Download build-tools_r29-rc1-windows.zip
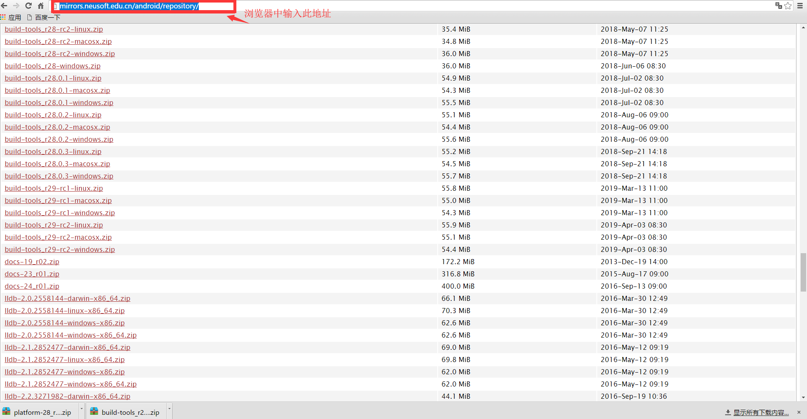The image size is (807, 419). (60, 213)
